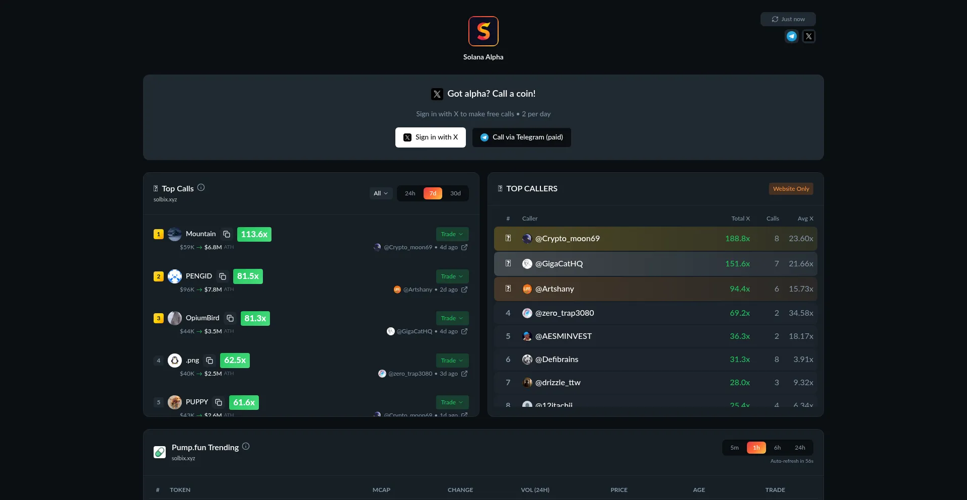The height and width of the screenshot is (500, 967).
Task: Open external link for Mountain call
Action: tap(464, 247)
